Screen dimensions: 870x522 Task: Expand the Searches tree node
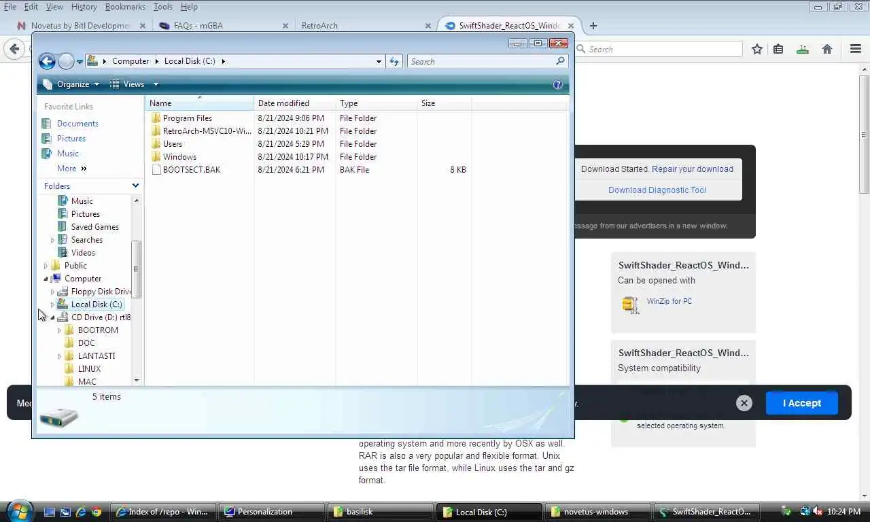coord(52,240)
